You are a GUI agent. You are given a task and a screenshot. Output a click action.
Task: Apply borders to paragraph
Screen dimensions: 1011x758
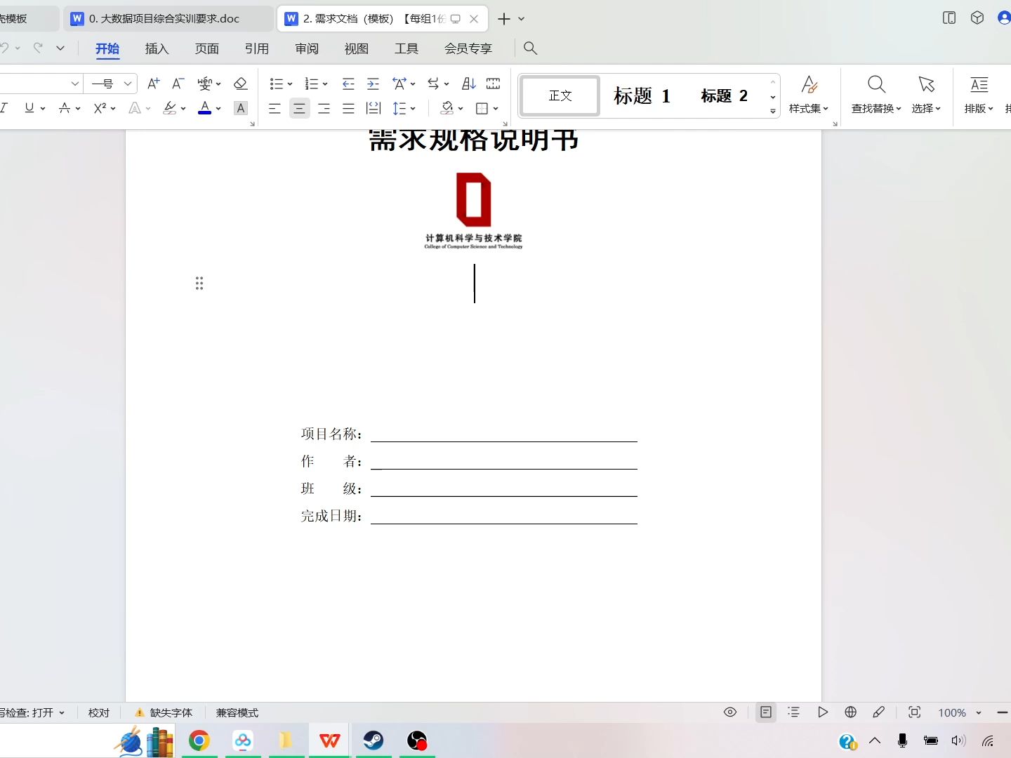(x=482, y=109)
